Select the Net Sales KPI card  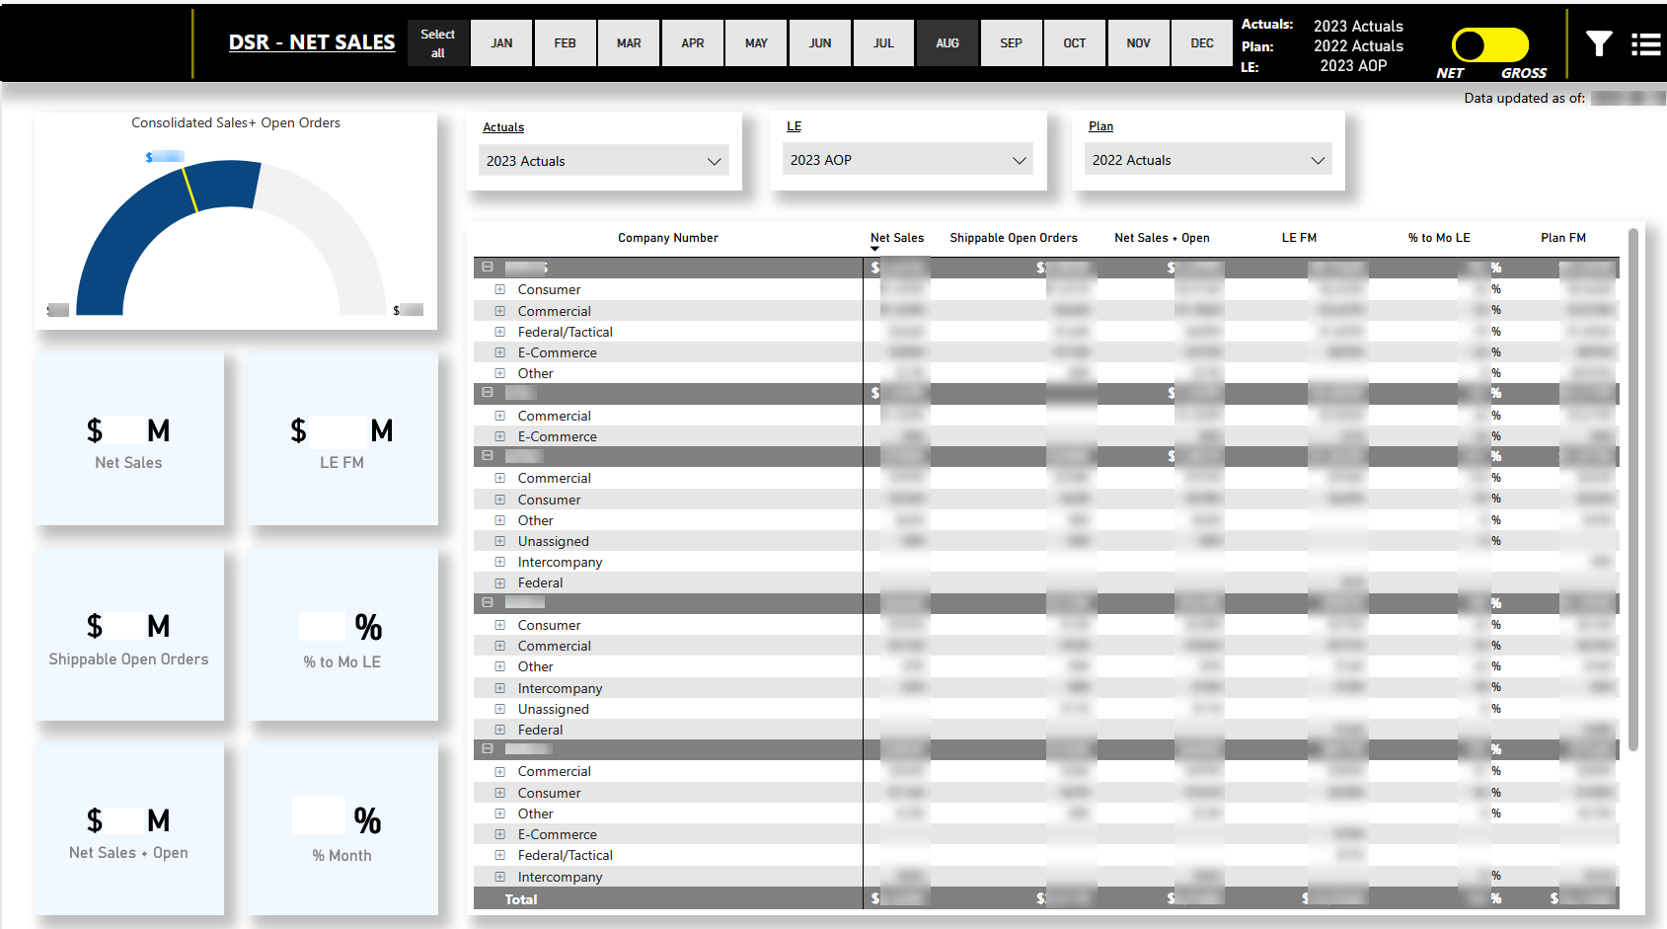[x=129, y=438]
